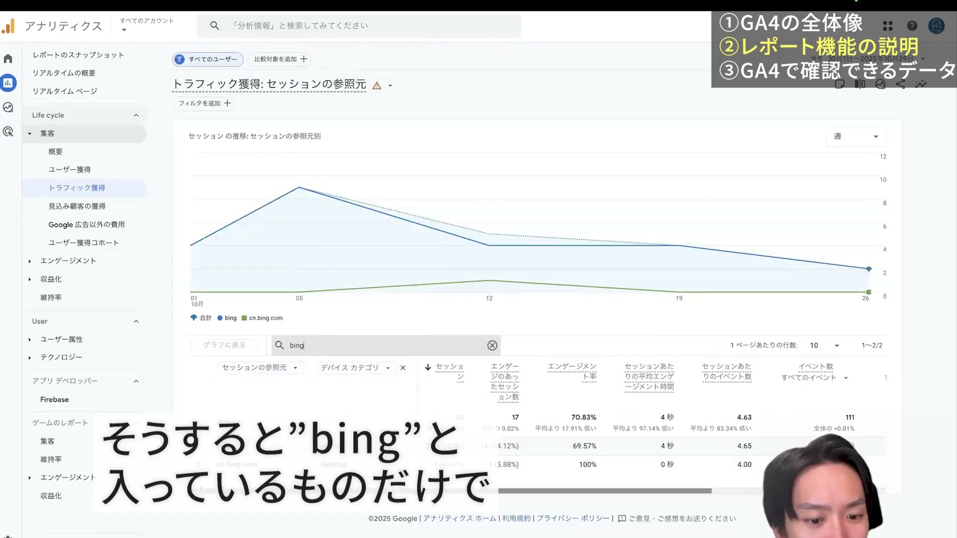
Task: Open リアルタイム ページ
Action: tap(65, 91)
